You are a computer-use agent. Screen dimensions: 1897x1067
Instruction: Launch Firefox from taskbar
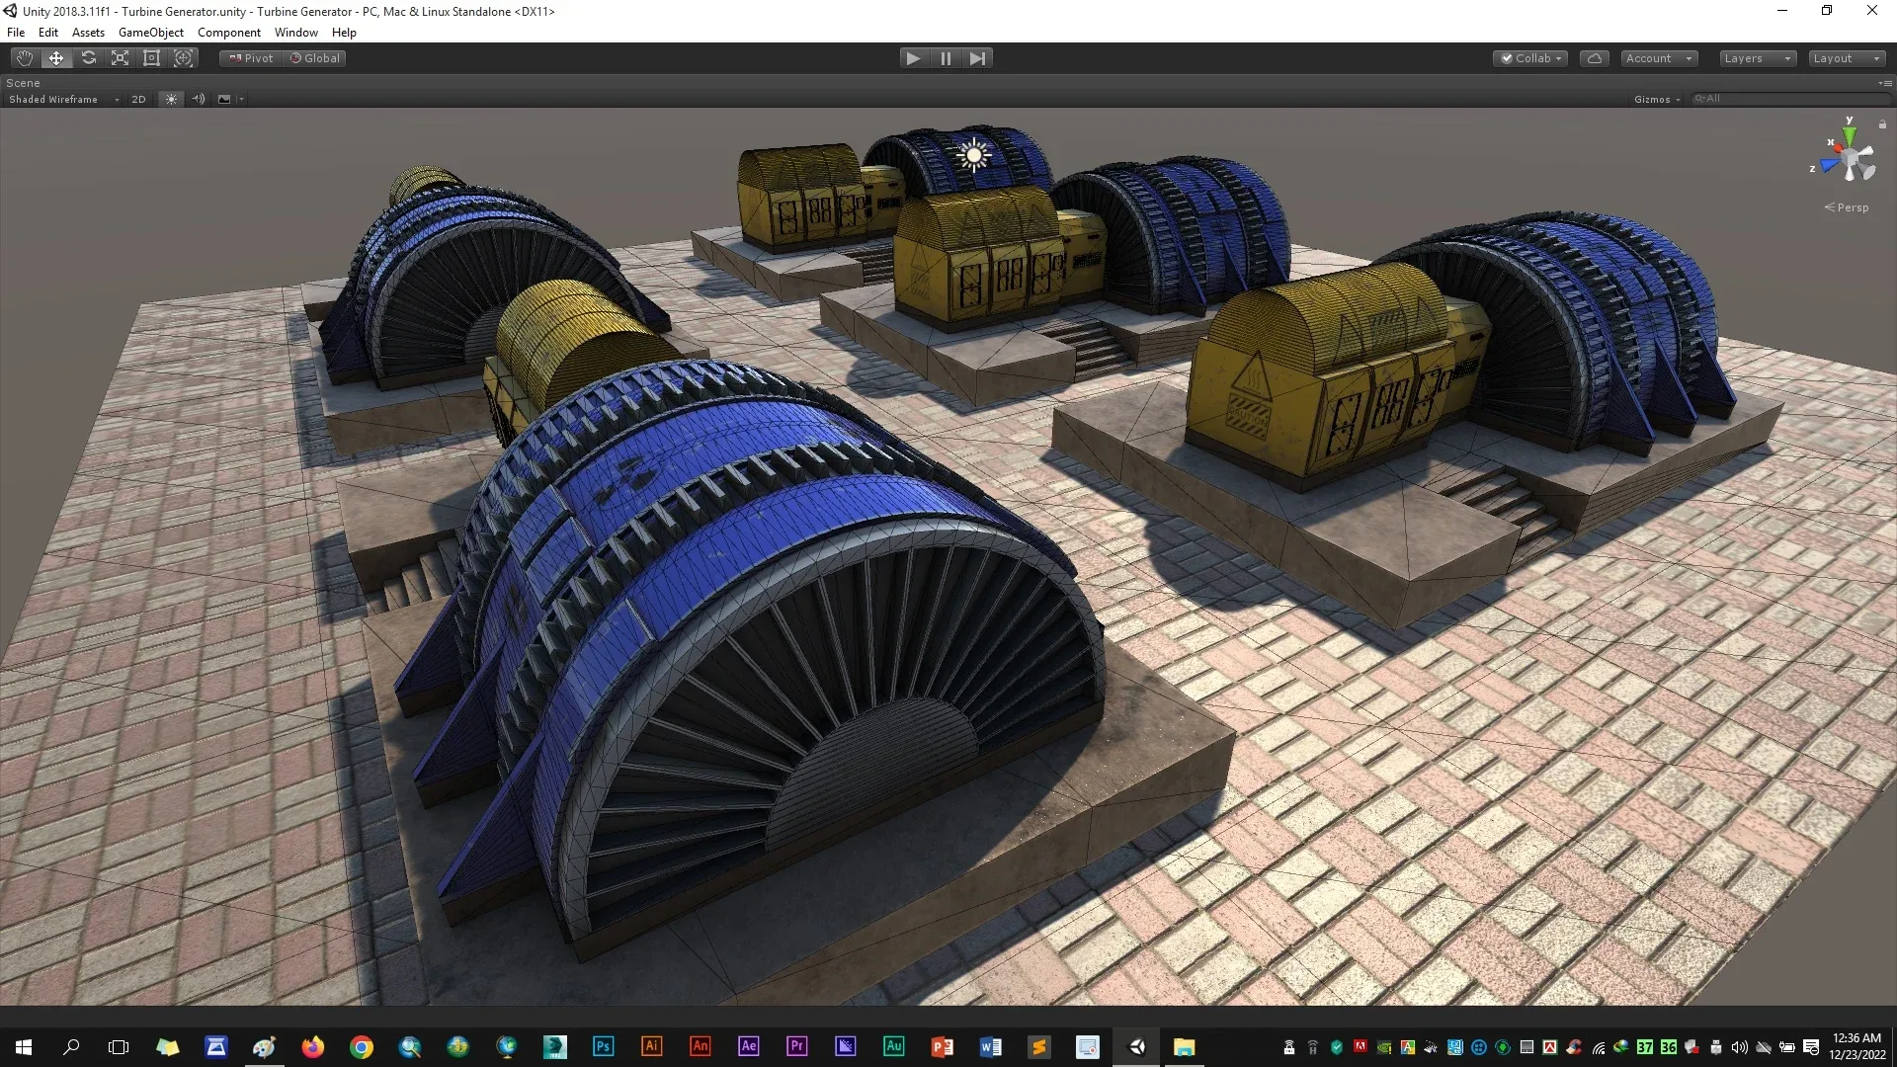pyautogui.click(x=312, y=1047)
